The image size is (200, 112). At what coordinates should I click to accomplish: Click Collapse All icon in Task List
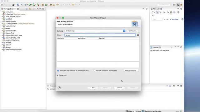pos(174,12)
